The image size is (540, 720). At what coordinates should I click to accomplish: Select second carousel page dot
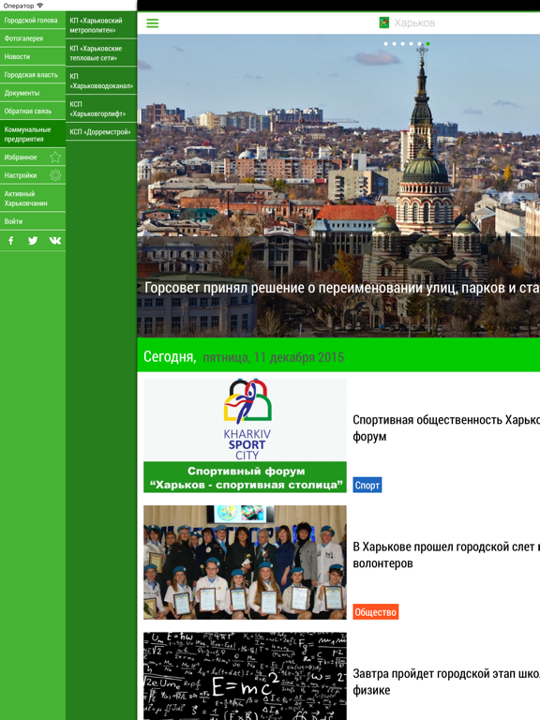[394, 44]
